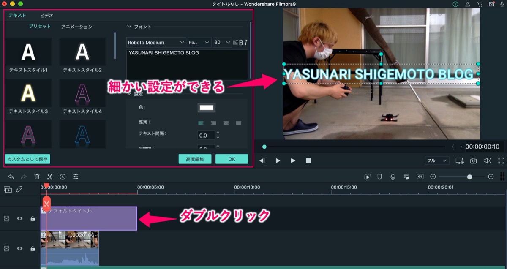Open the preview display settings monitor icon
The image size is (507, 269).
click(460, 160)
